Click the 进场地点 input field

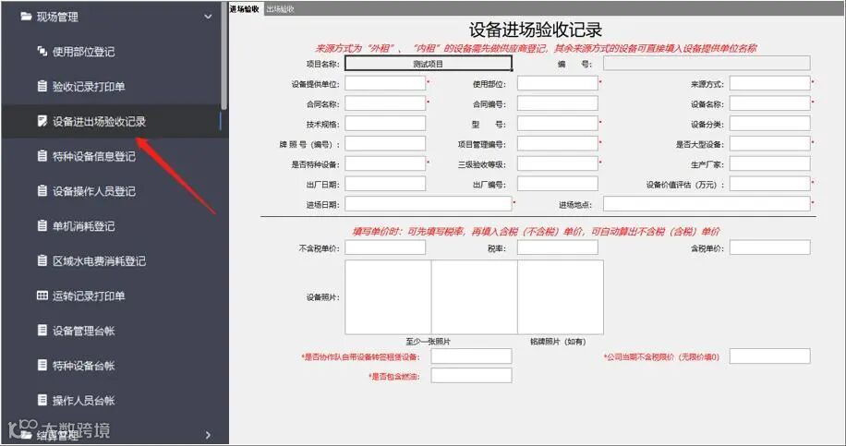(707, 204)
